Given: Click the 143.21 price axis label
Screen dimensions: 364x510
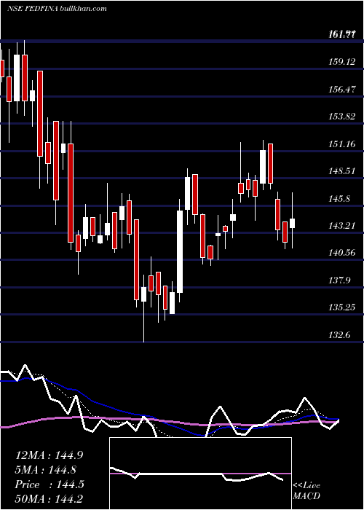Looking at the screenshot, I should (x=342, y=225).
